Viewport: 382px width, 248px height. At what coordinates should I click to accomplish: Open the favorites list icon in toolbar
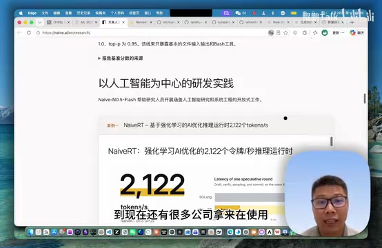tap(315, 32)
